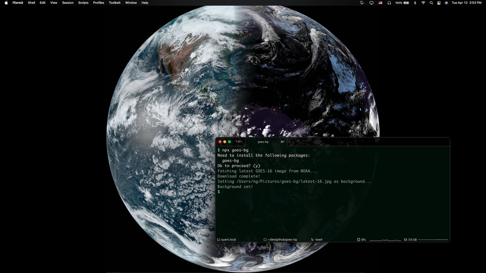The width and height of the screenshot is (486, 273).
Task: Click the CPU 8% usage graph
Action: click(385, 240)
